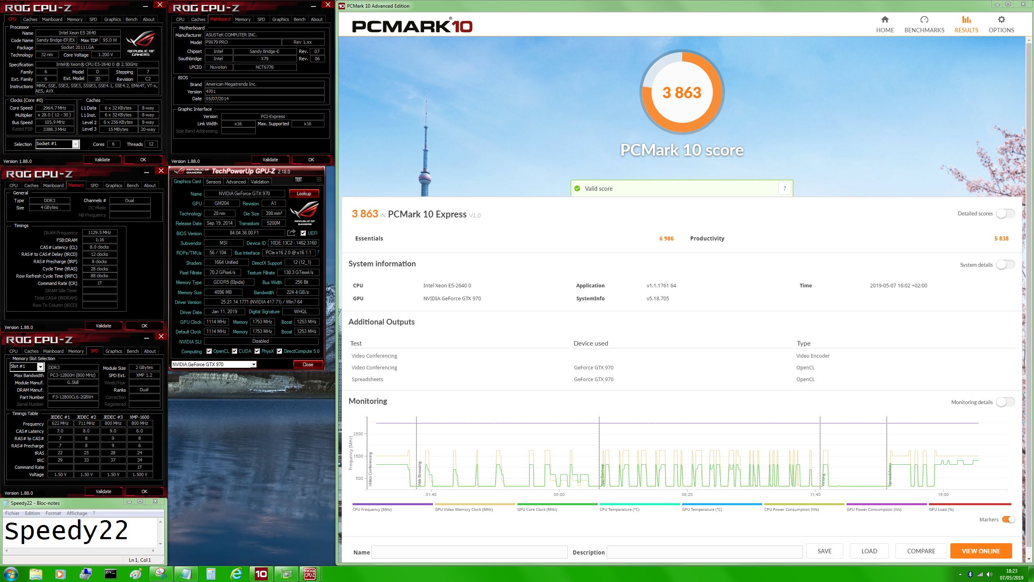Screen dimensions: 1034x582
Task: Open the Affichage menu in Notepad
Action: click(77, 513)
